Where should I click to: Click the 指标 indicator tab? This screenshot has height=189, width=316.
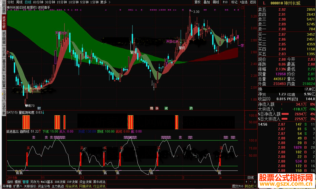click(x=10, y=182)
